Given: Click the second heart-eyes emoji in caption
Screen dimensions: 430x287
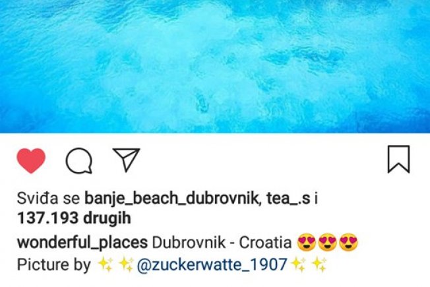Looking at the screenshot, I should 328,243.
